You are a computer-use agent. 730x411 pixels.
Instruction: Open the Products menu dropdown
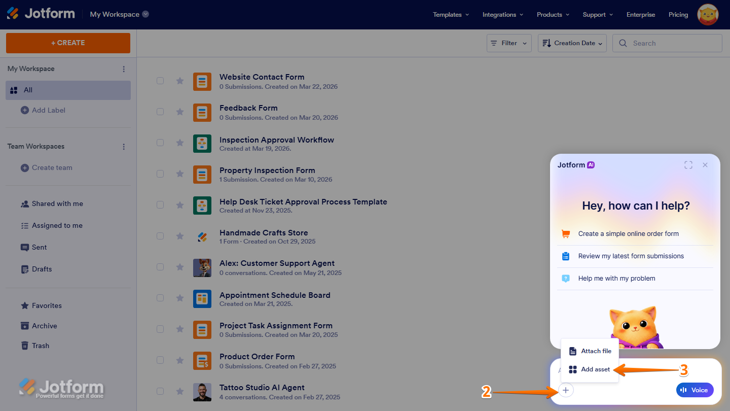(x=552, y=14)
